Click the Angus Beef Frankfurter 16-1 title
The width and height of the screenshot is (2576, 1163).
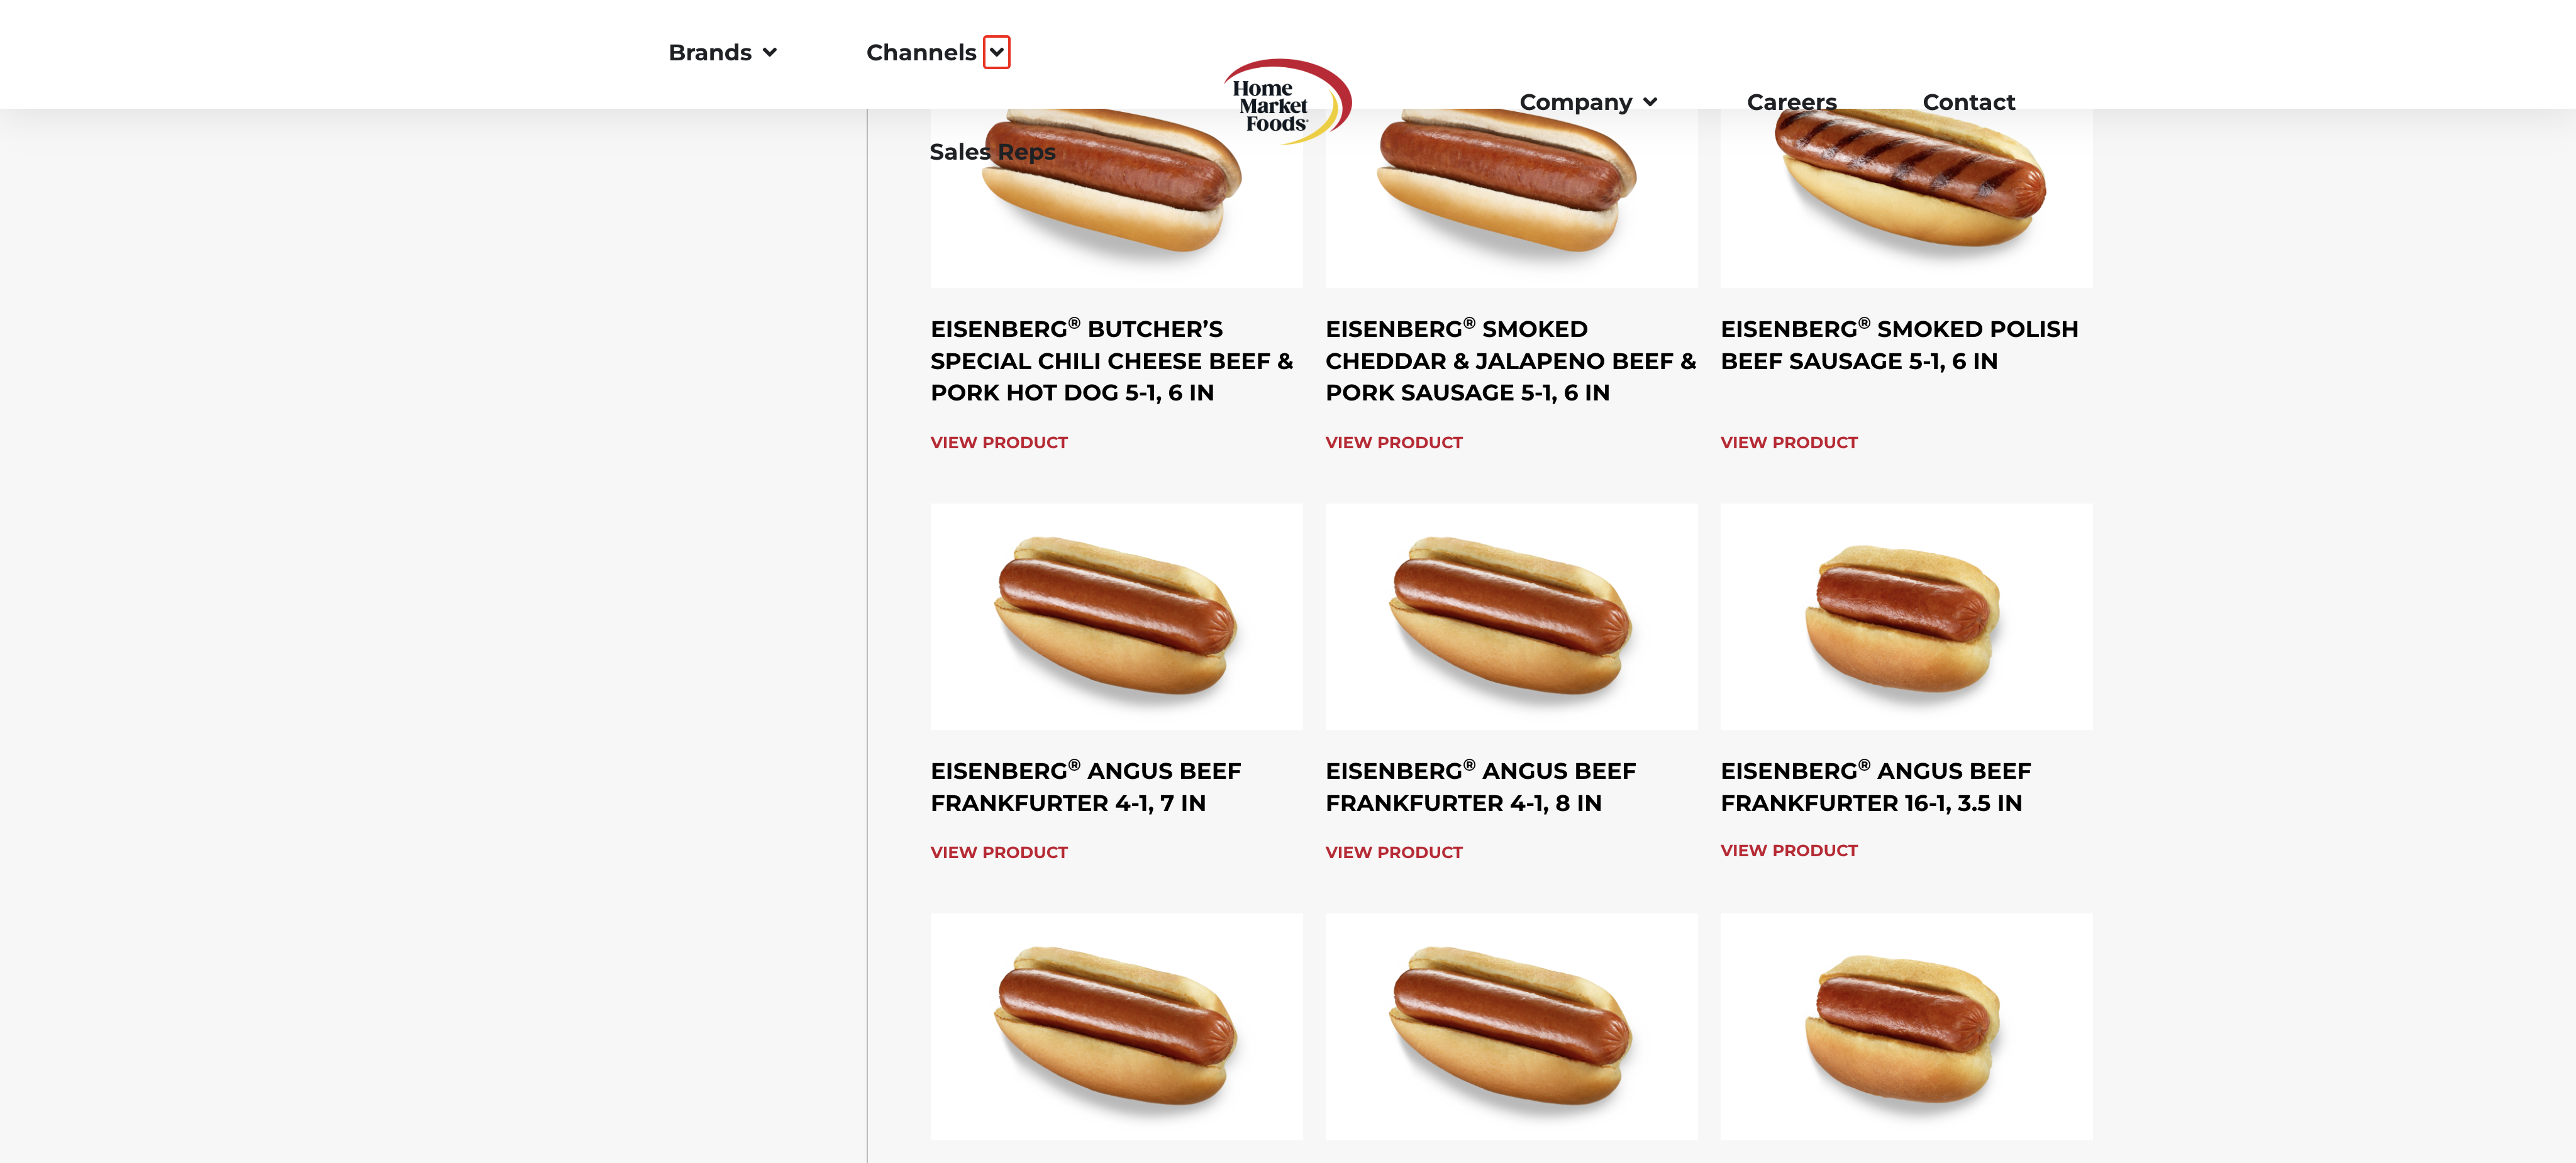(x=1875, y=787)
